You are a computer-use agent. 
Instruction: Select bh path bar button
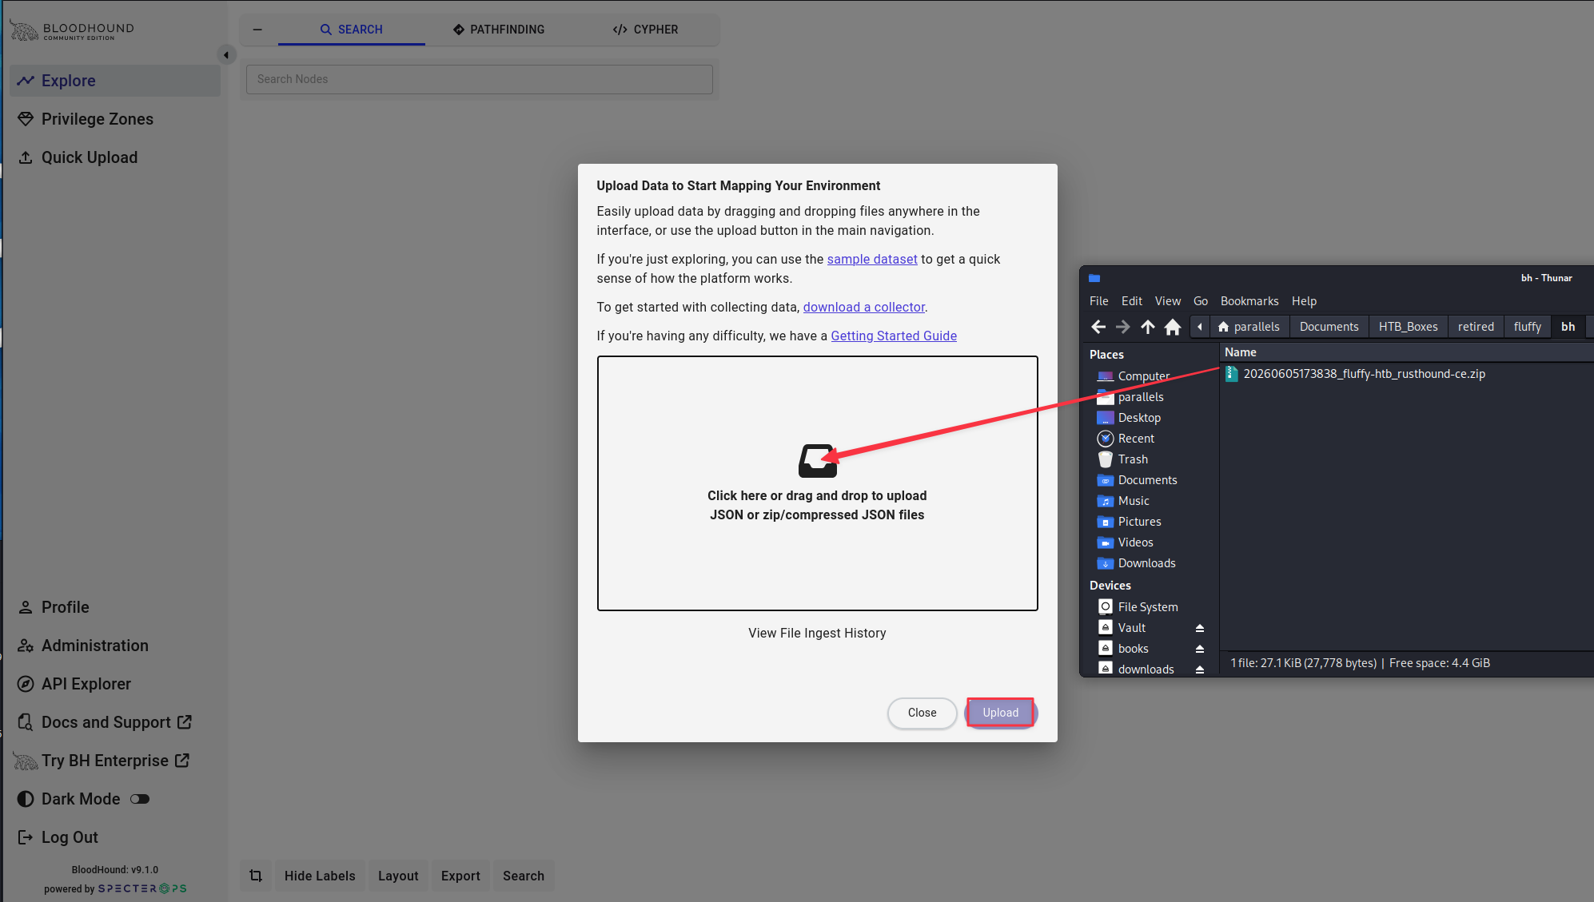coord(1568,327)
